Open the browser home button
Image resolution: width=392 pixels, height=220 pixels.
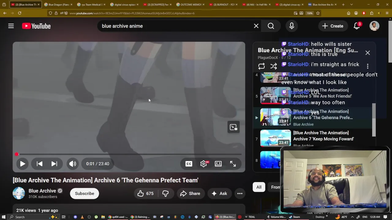349,13
